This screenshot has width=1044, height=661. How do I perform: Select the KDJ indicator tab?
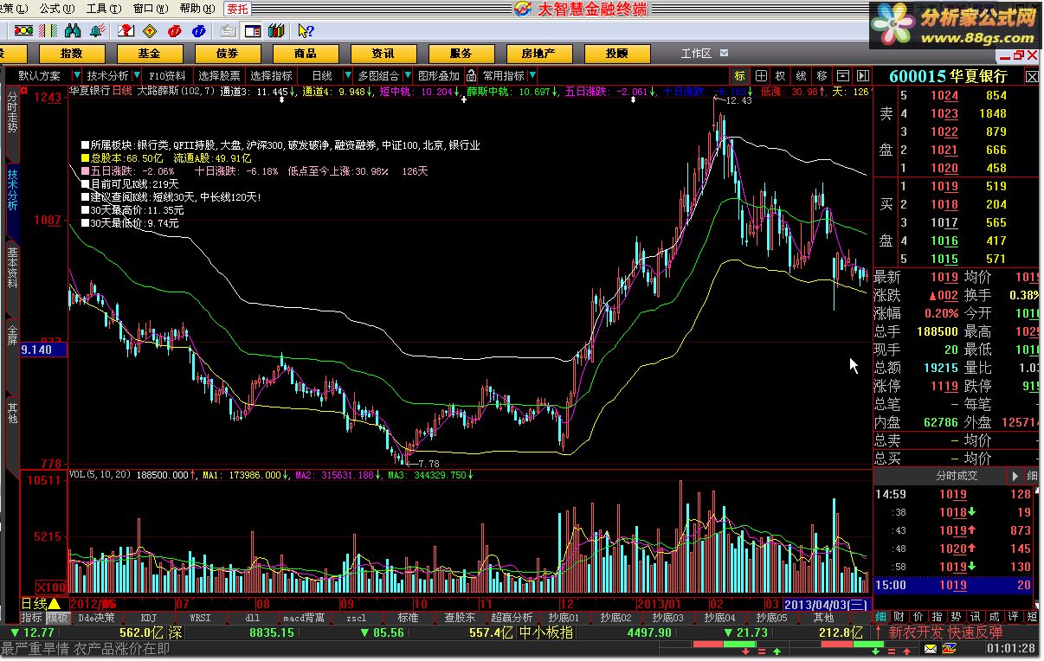[x=149, y=618]
